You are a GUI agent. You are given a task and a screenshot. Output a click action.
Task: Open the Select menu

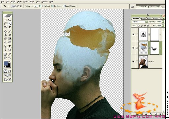point(26,2)
